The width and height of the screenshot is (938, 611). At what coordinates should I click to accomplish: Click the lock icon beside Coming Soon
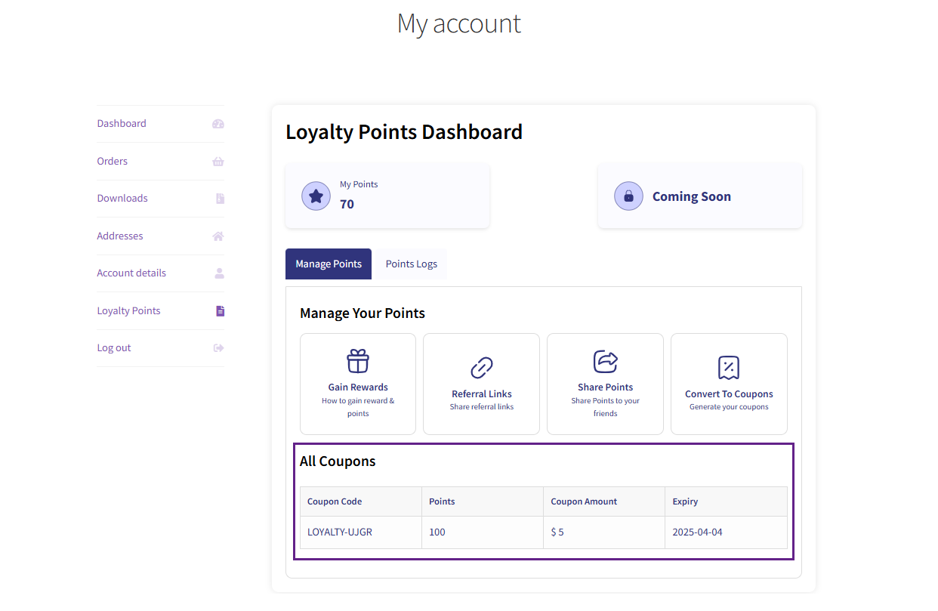coord(628,196)
